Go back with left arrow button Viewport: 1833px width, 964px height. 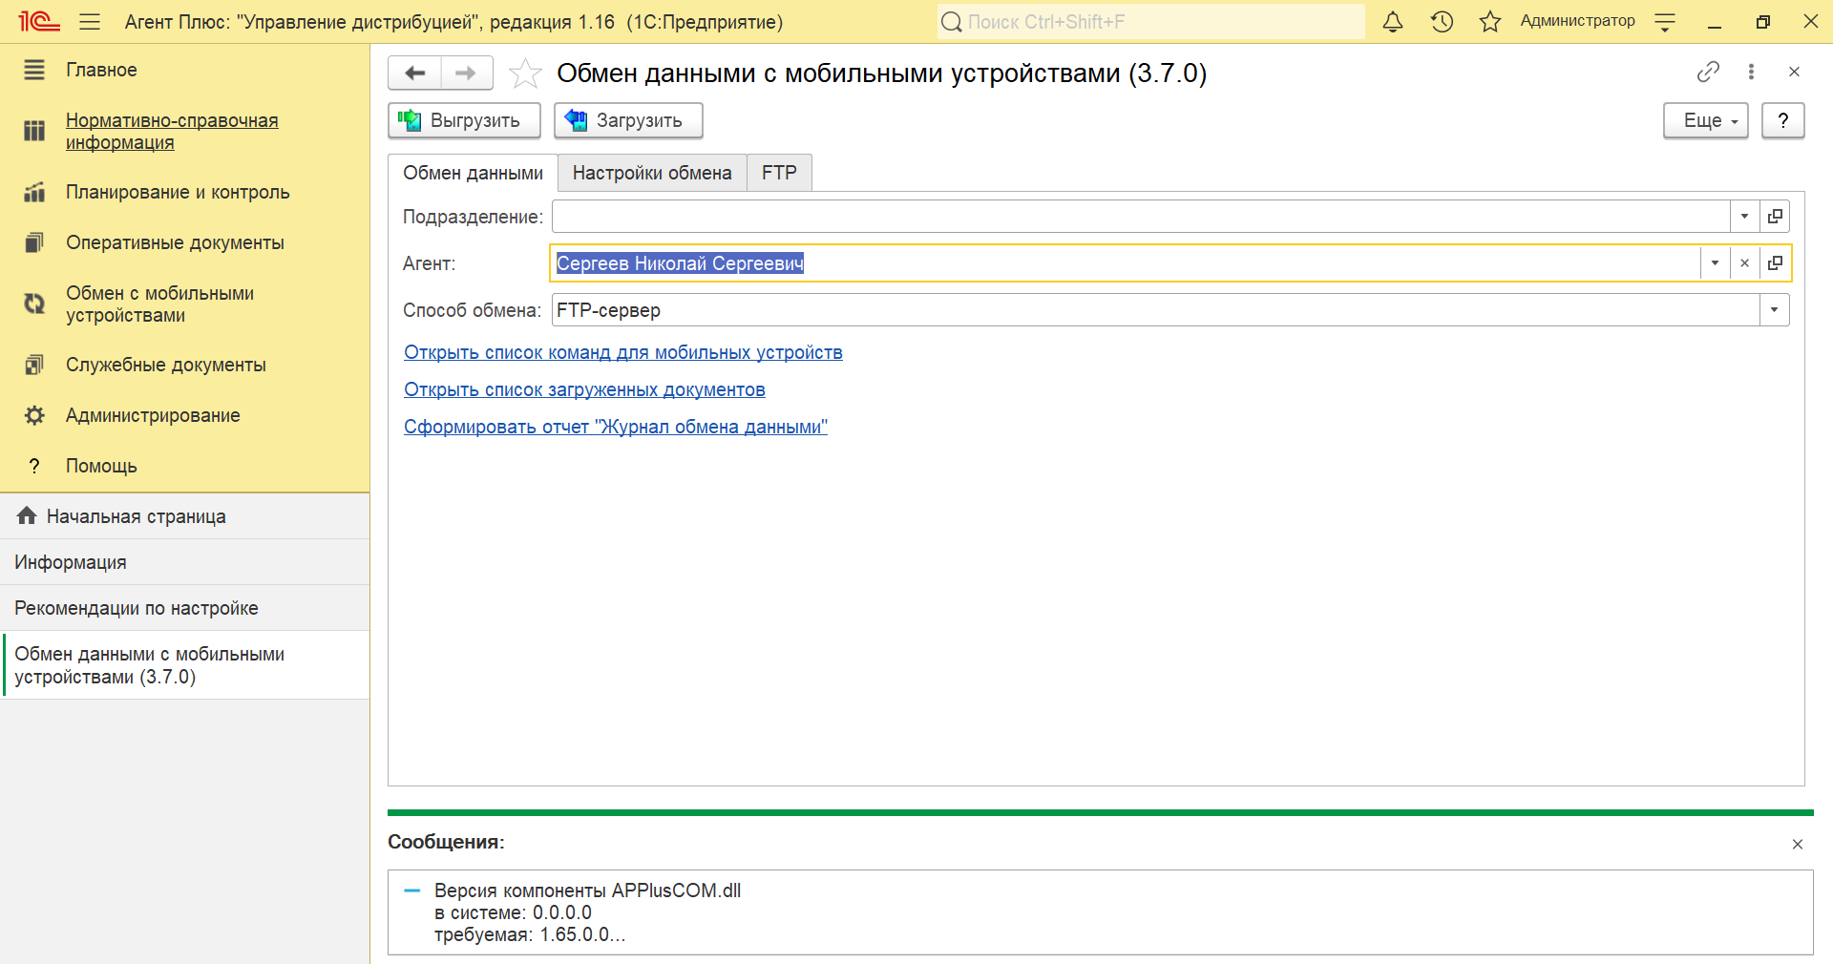[414, 73]
